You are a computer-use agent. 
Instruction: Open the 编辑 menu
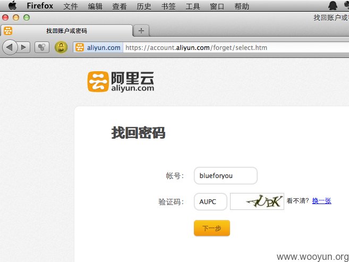tap(95, 6)
